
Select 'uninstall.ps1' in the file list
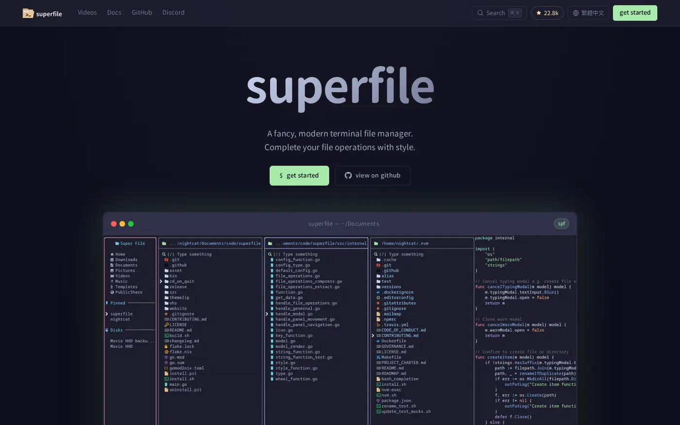[186, 390]
